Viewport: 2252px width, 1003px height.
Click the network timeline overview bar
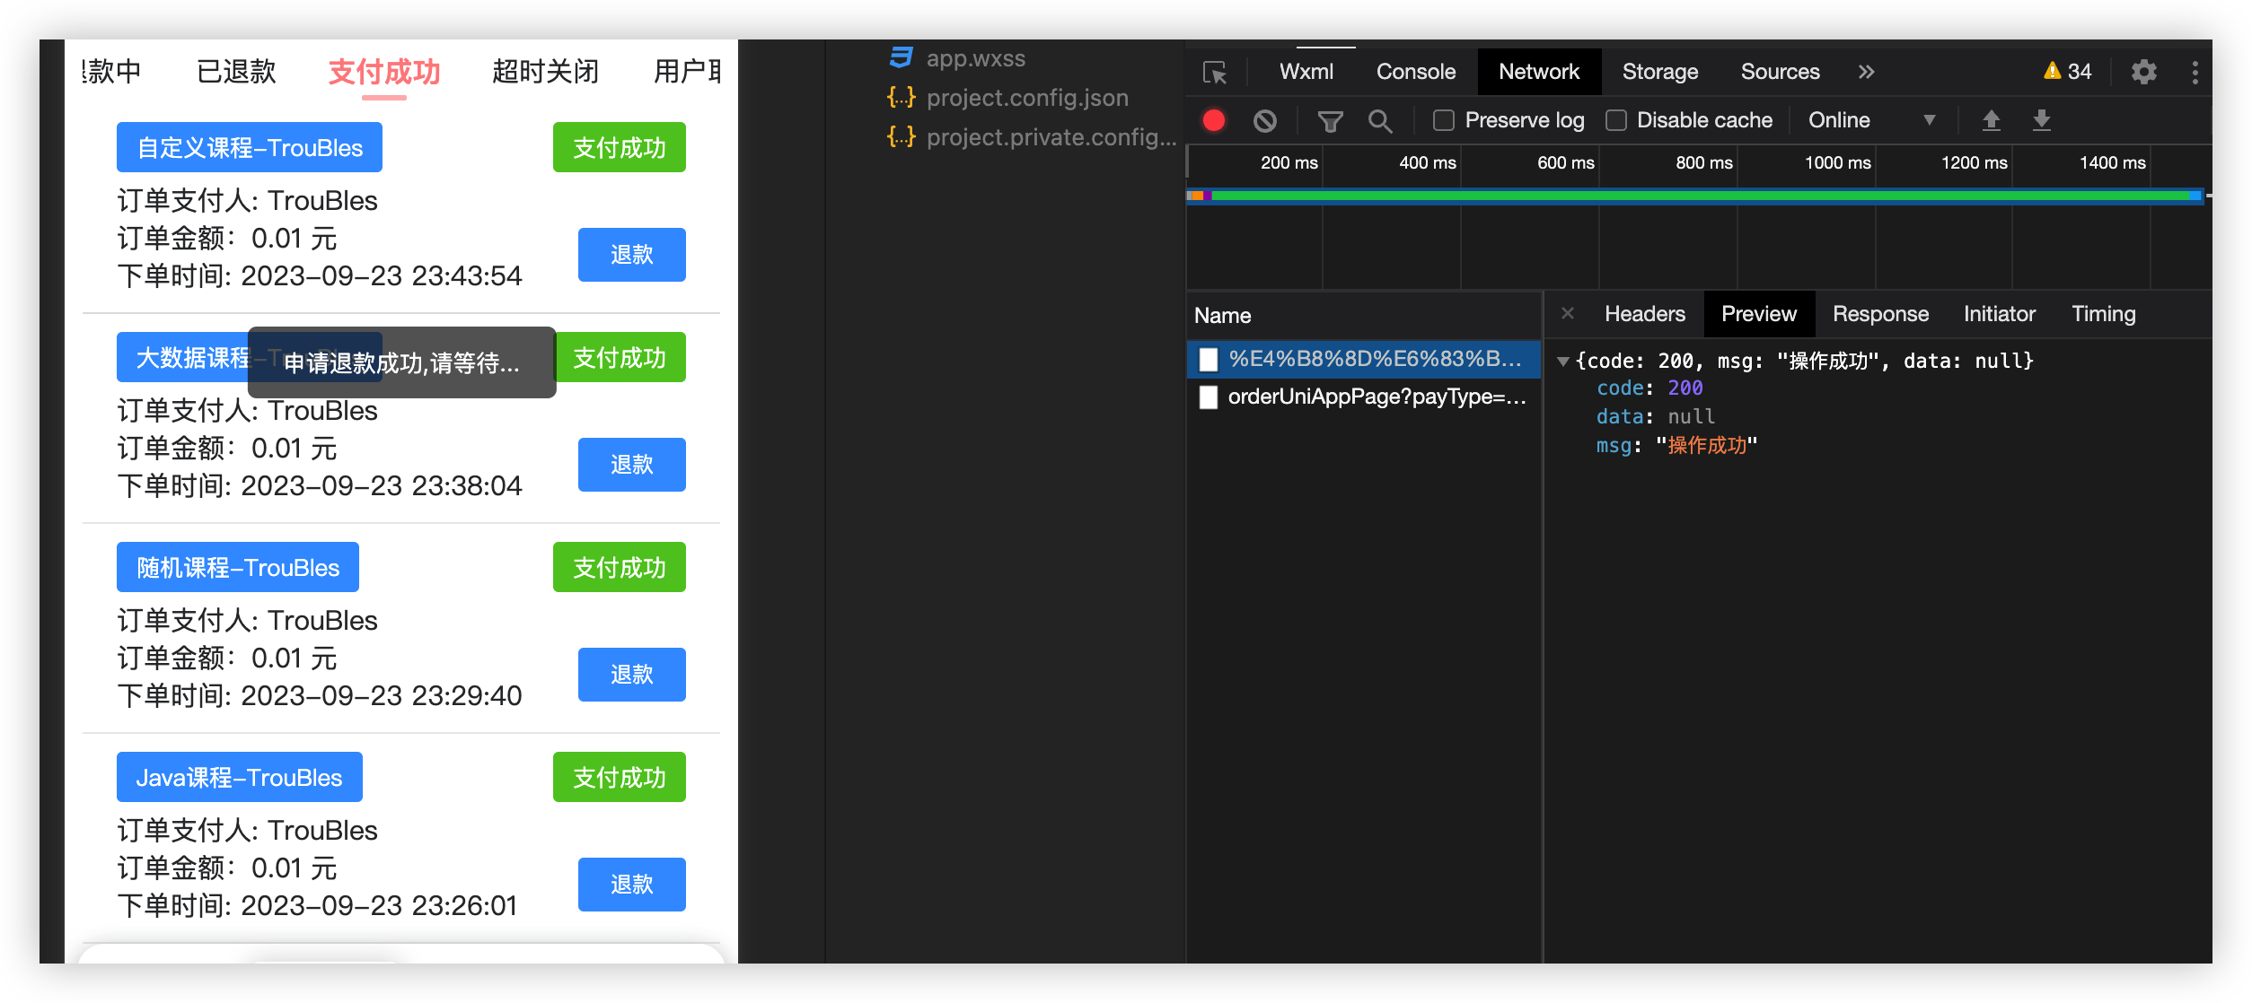coord(1697,196)
